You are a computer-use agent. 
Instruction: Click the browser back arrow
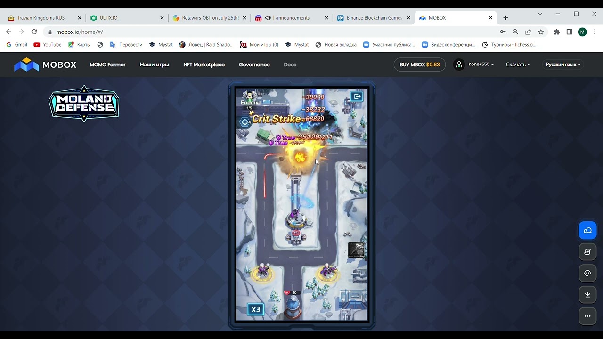pyautogui.click(x=8, y=32)
